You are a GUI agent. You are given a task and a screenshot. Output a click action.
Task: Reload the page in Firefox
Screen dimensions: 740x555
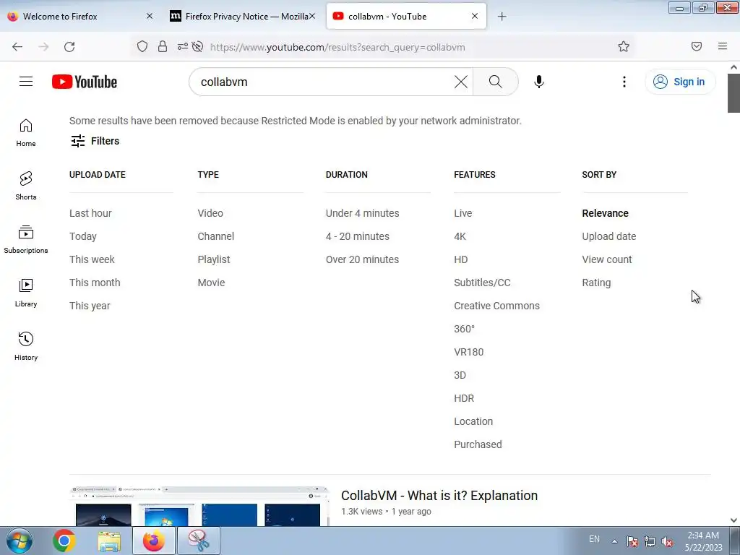point(69,46)
